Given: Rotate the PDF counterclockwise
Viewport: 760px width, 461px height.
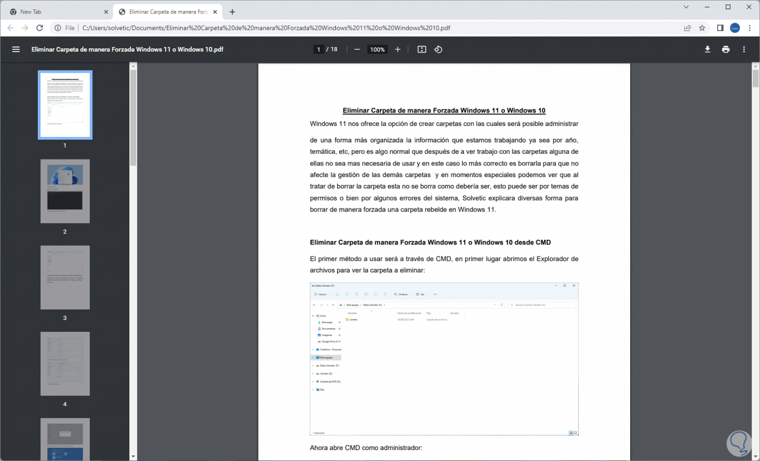Looking at the screenshot, I should [x=438, y=49].
